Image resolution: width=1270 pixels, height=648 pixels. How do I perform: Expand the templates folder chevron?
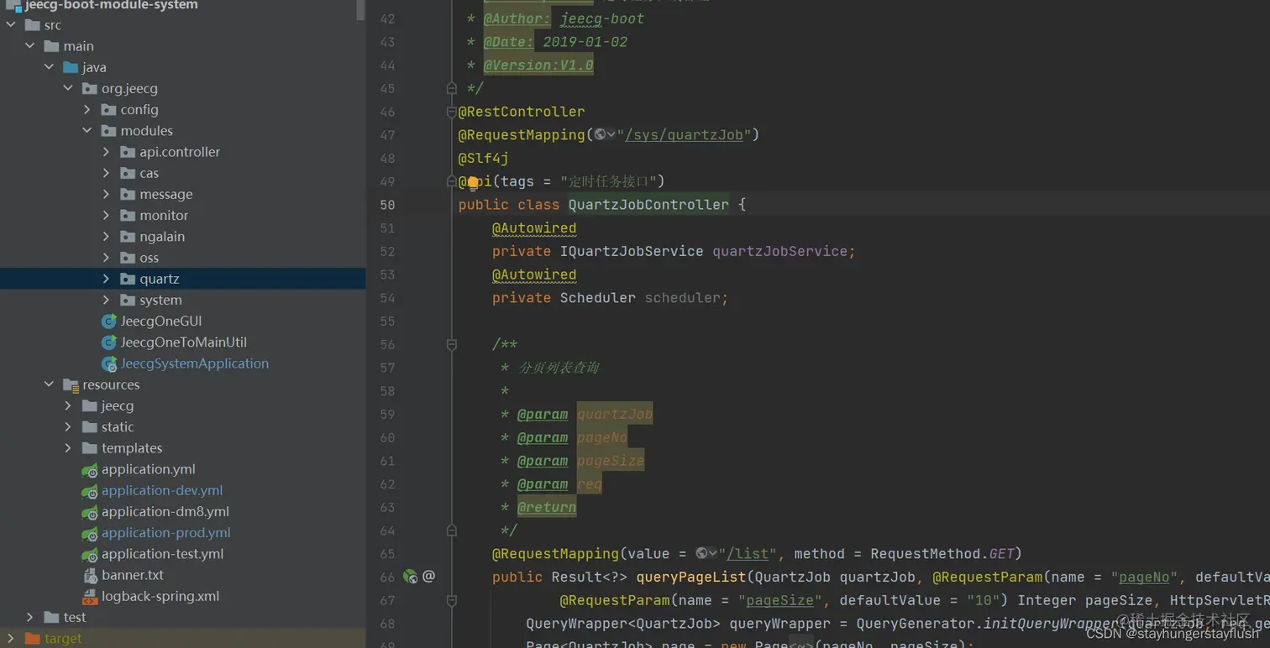click(68, 448)
